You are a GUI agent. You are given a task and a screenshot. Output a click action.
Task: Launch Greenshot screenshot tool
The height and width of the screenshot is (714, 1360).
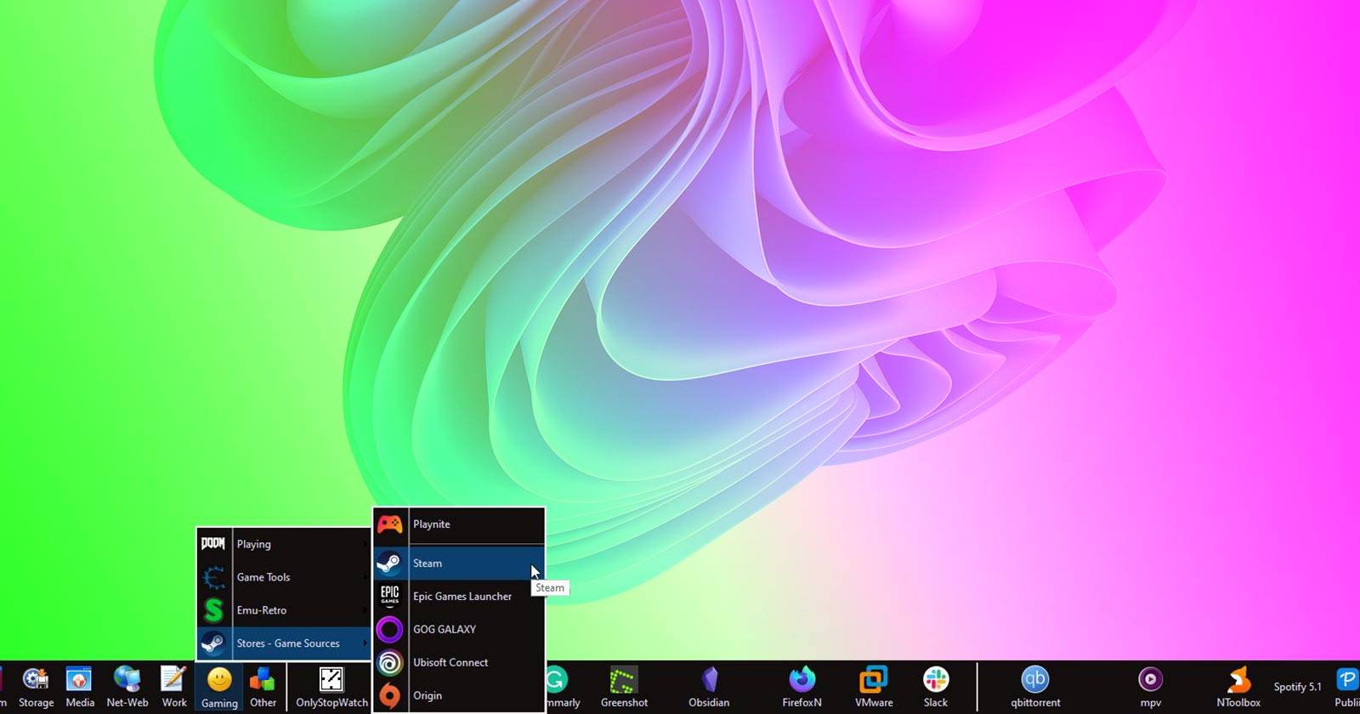click(x=624, y=688)
